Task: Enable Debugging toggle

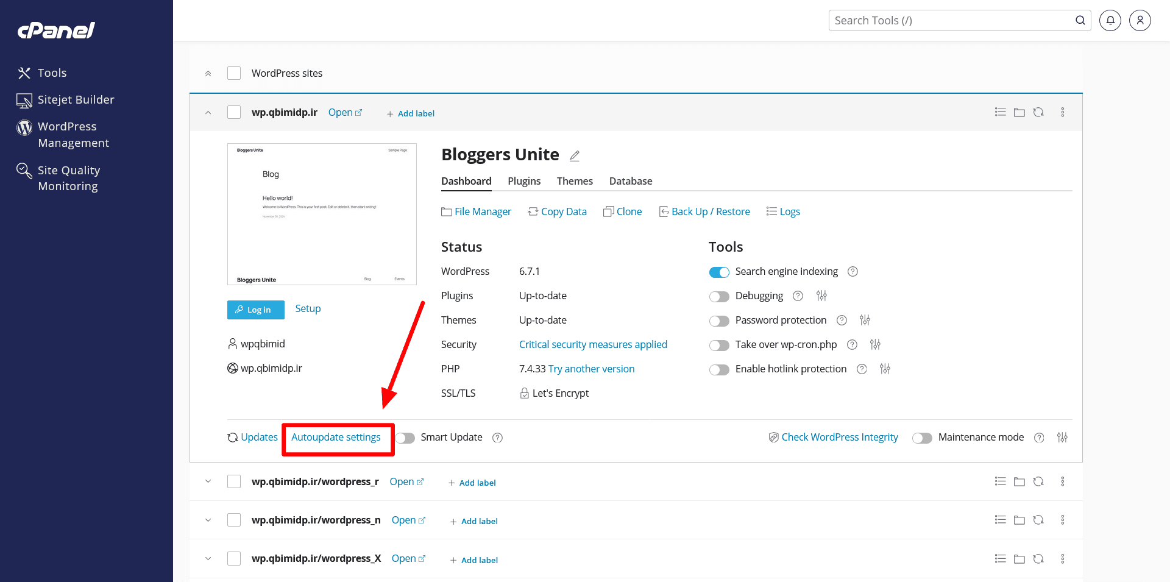Action: coord(719,296)
